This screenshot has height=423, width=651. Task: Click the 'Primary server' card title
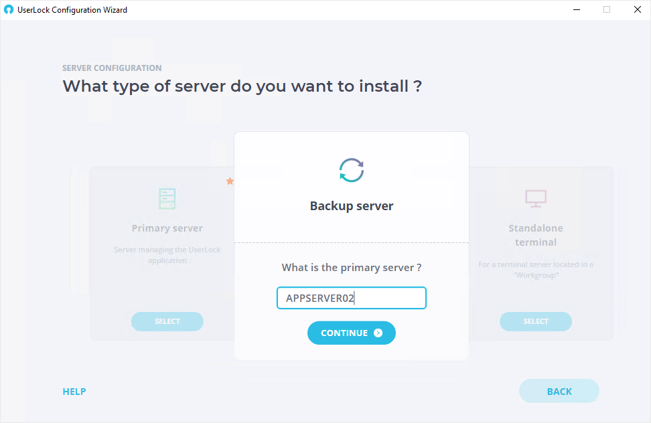tap(167, 228)
